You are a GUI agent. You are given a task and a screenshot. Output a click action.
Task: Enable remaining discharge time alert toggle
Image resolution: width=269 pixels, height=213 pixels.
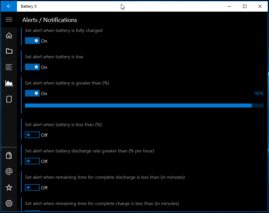32,187
